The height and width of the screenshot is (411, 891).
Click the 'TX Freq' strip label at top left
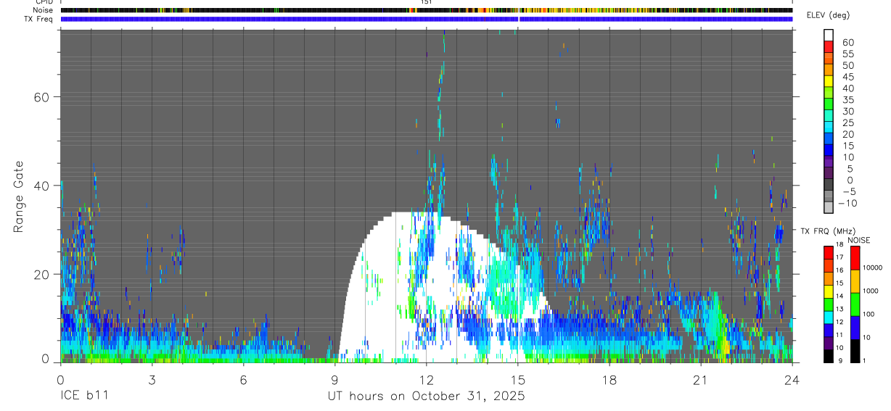tap(38, 19)
